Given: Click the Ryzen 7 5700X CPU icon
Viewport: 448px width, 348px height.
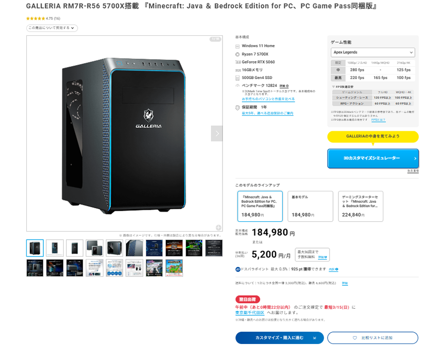Looking at the screenshot, I should point(237,53).
